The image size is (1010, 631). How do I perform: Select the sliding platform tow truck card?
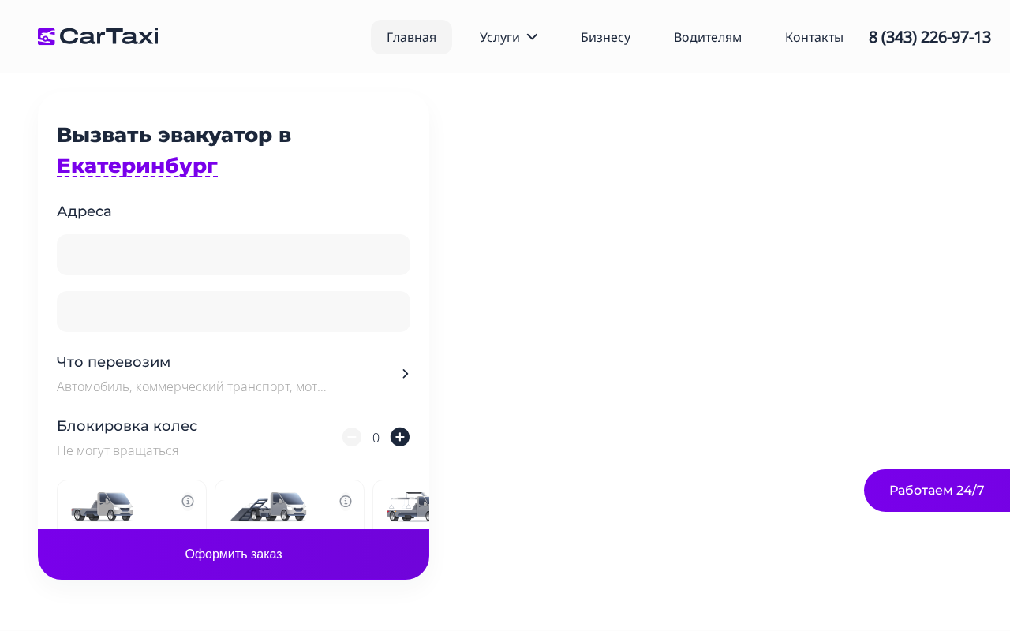click(x=290, y=505)
